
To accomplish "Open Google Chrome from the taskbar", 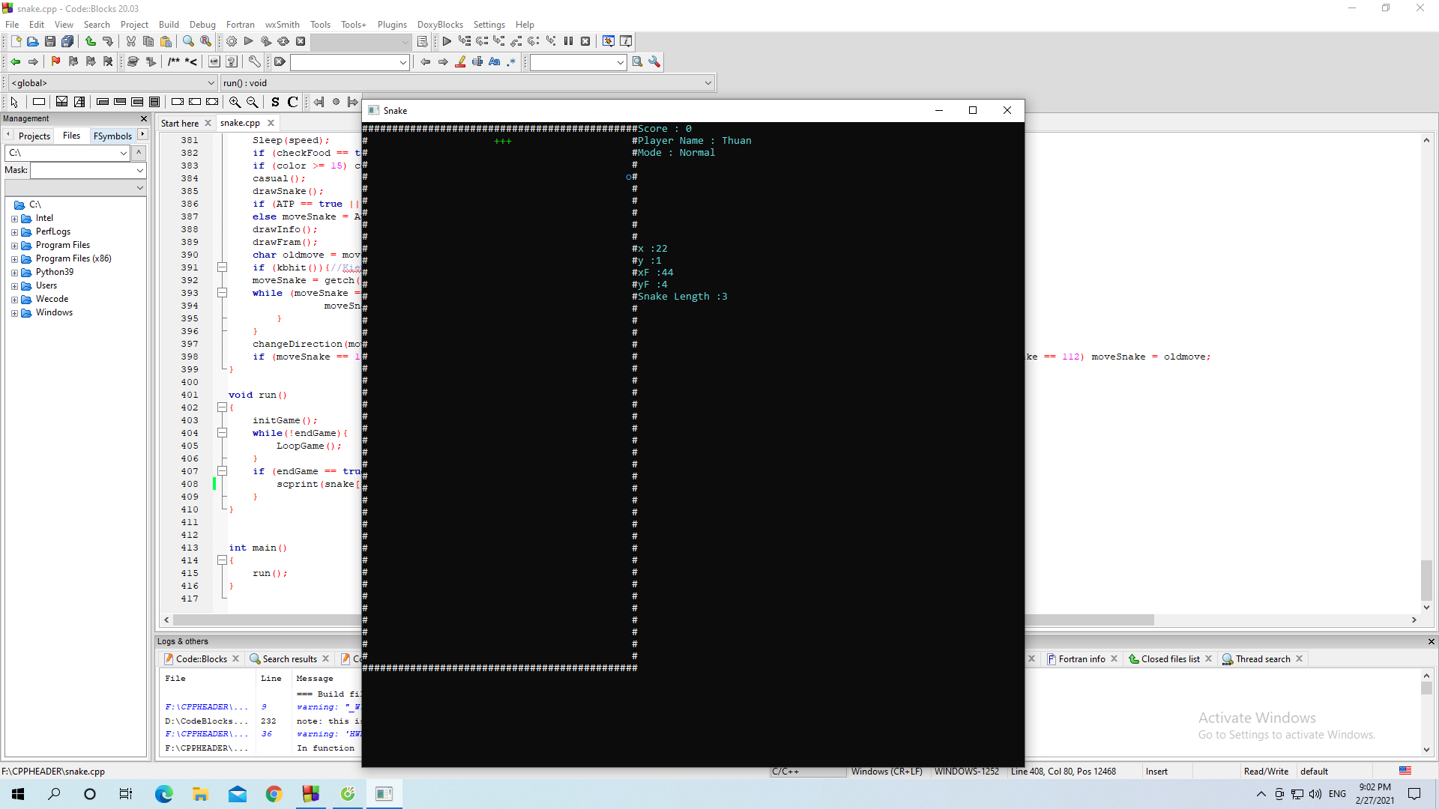I will coord(274,794).
